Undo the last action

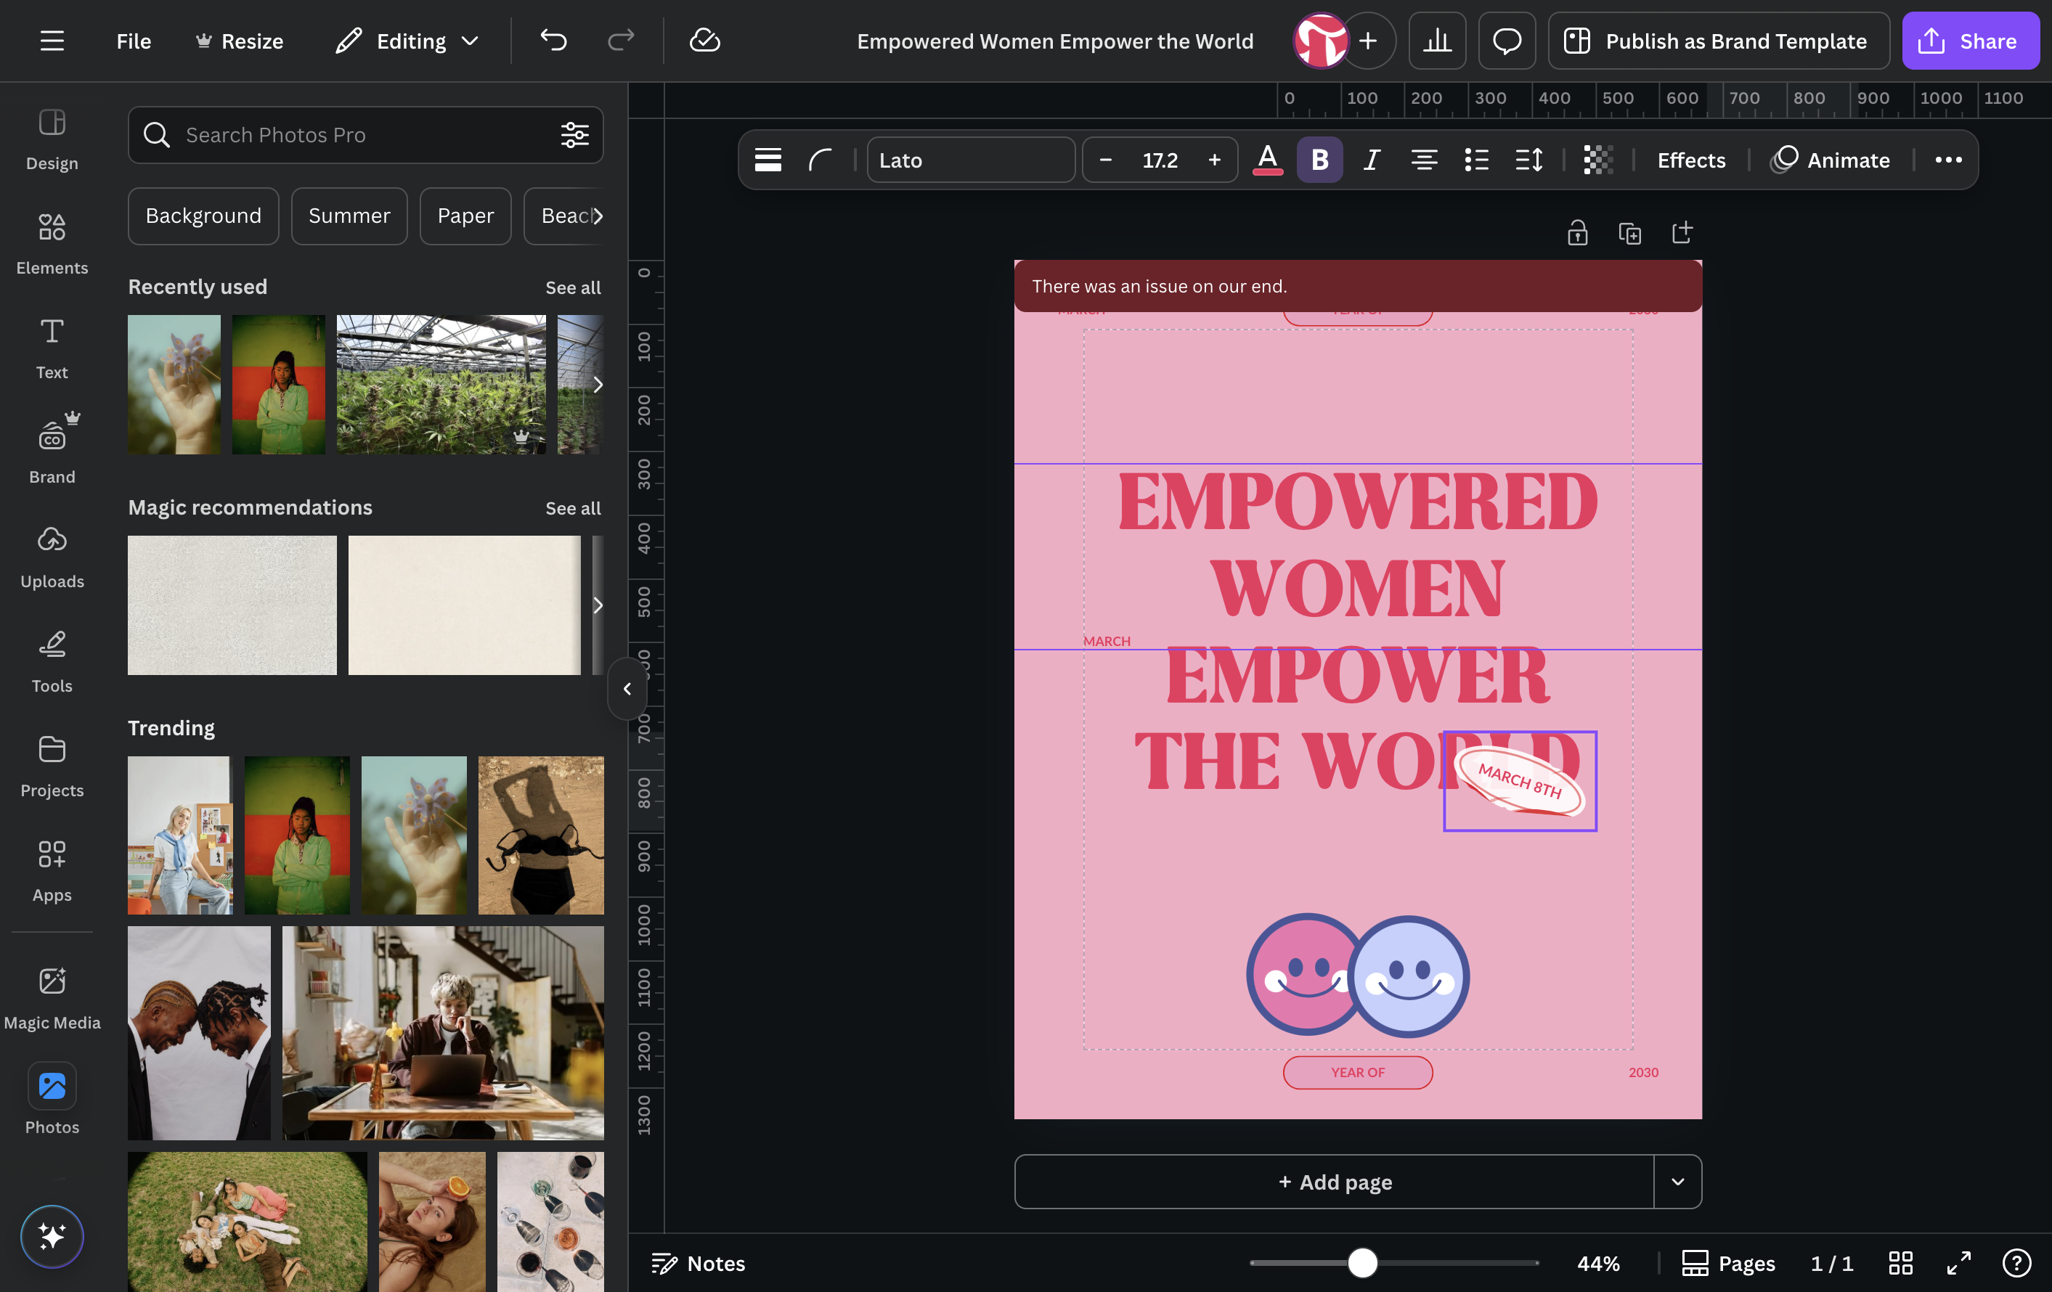coord(553,40)
